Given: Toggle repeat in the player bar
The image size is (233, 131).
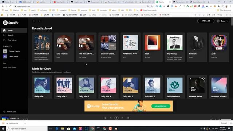Looking at the screenshot, I should pos(128,118).
